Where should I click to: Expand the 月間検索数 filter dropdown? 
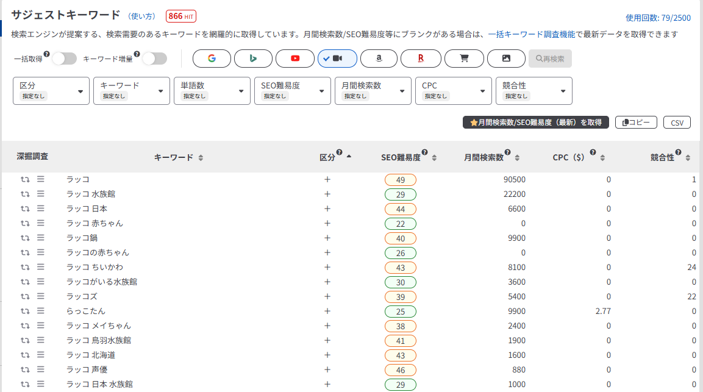tap(373, 90)
